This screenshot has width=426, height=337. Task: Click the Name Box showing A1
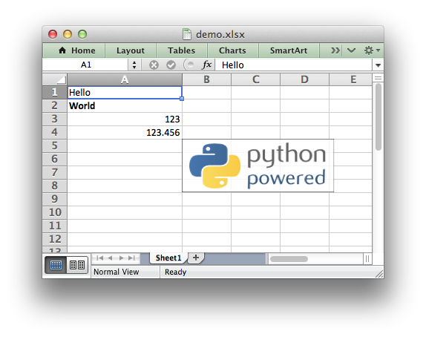[85, 65]
